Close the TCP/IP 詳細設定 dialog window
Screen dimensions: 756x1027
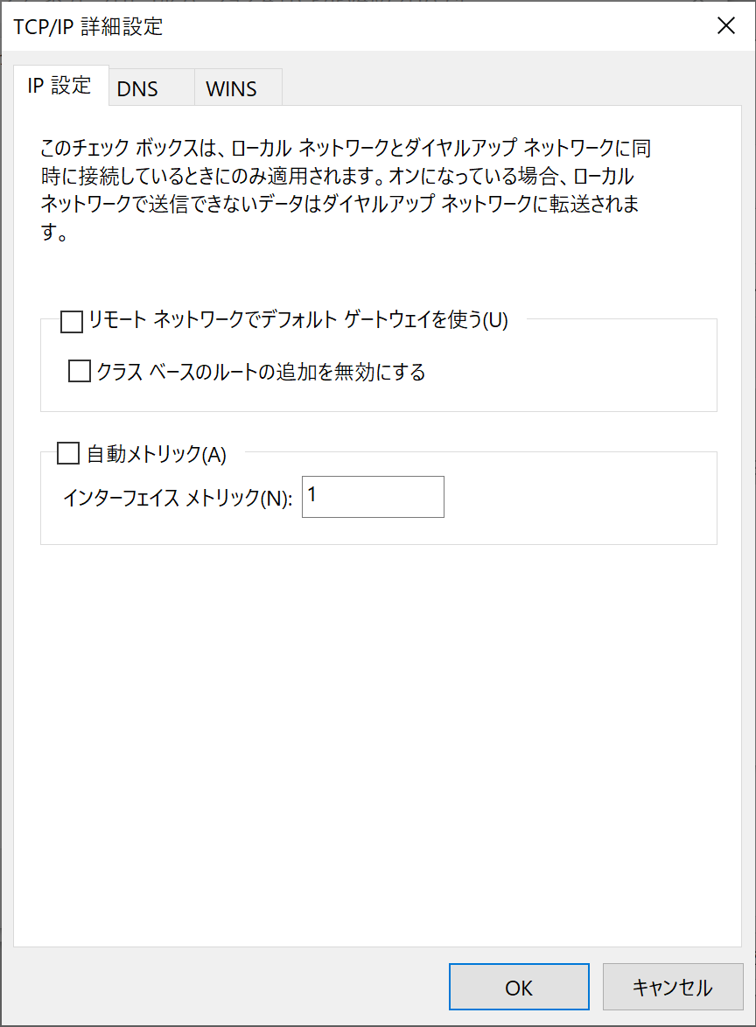tap(725, 26)
